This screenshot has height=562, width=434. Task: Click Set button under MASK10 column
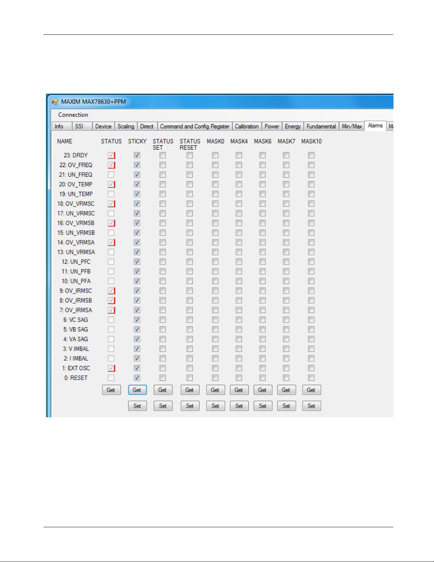(311, 406)
